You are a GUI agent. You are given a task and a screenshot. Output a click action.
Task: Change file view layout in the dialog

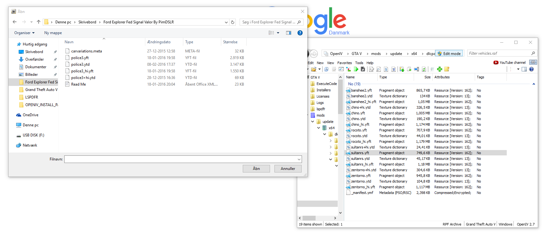[271, 33]
